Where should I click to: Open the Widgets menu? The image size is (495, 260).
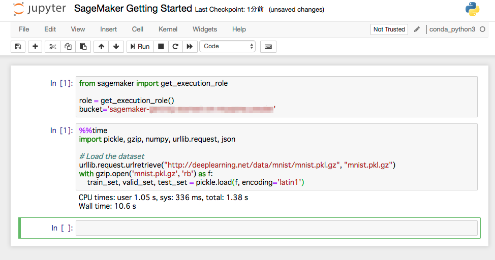click(205, 29)
